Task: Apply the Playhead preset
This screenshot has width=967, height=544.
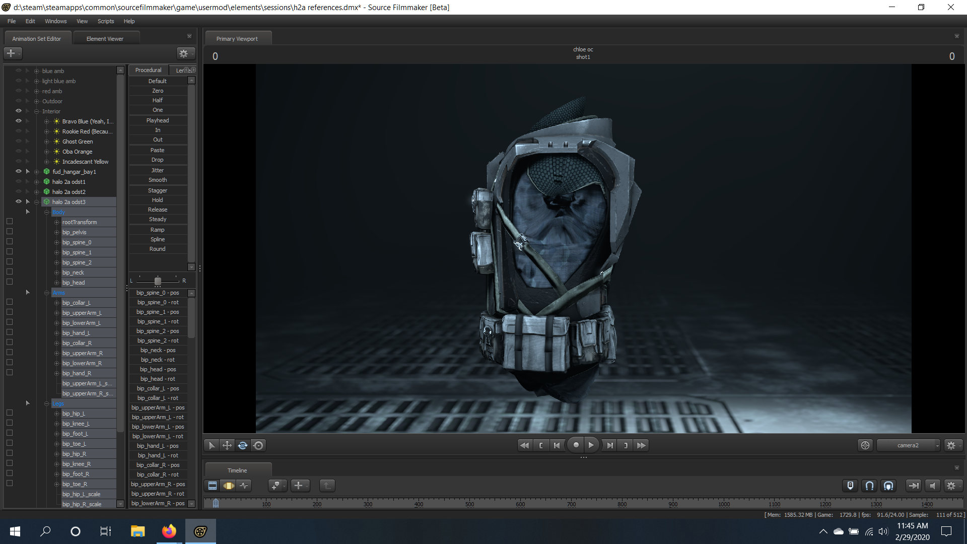Action: point(158,120)
